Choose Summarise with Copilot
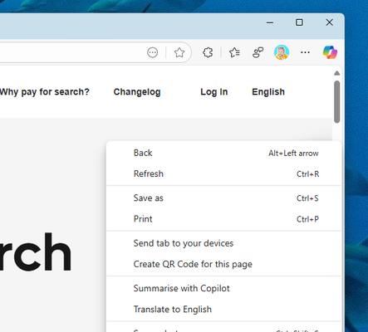The image size is (368, 332). click(224, 288)
